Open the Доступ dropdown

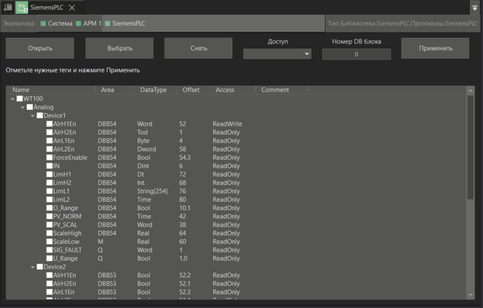[277, 54]
